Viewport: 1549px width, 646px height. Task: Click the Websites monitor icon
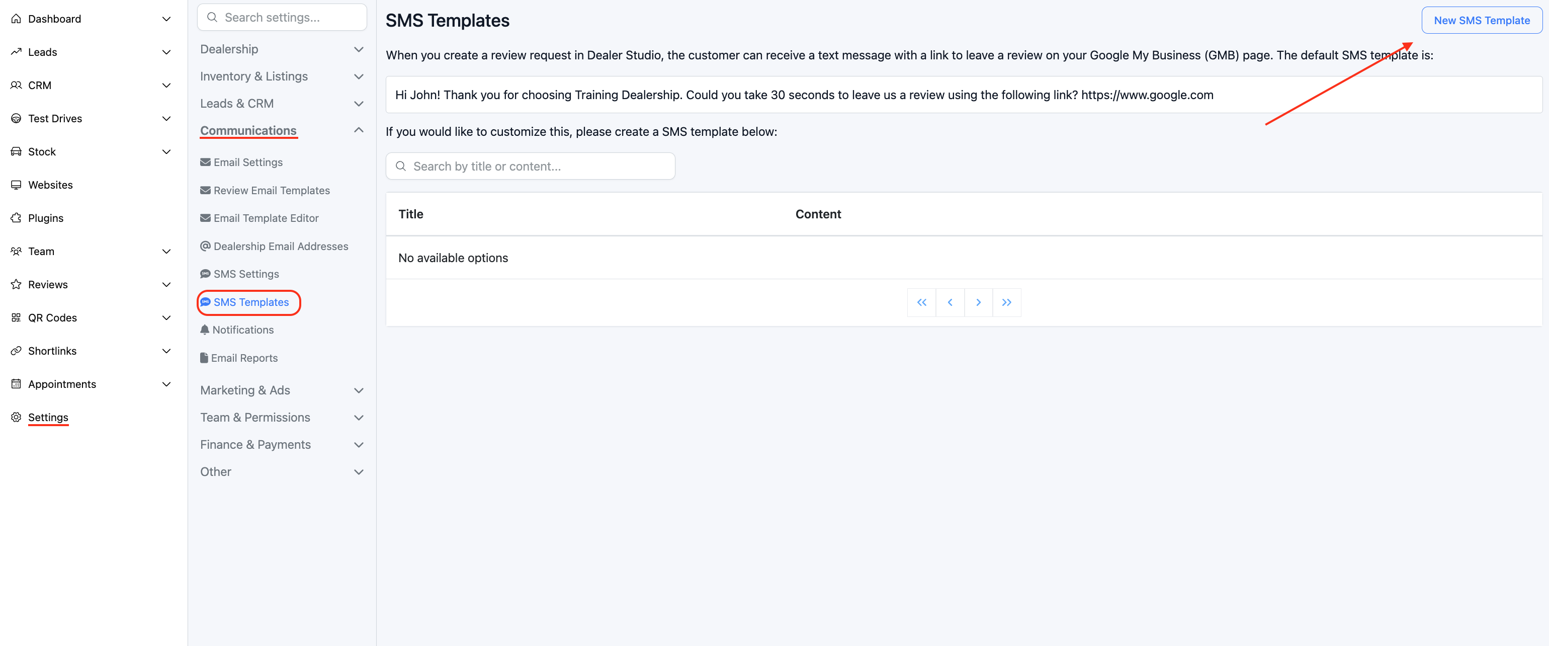coord(16,185)
